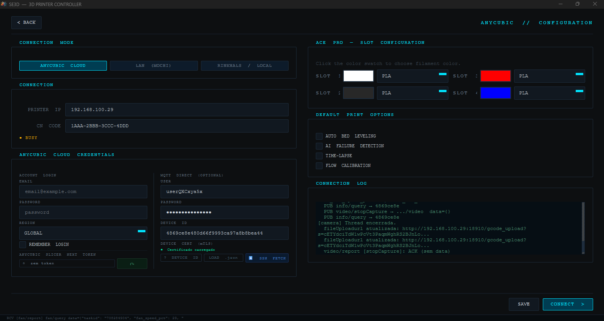The height and width of the screenshot is (321, 604).
Task: Check the Remember Login box
Action: (23, 245)
